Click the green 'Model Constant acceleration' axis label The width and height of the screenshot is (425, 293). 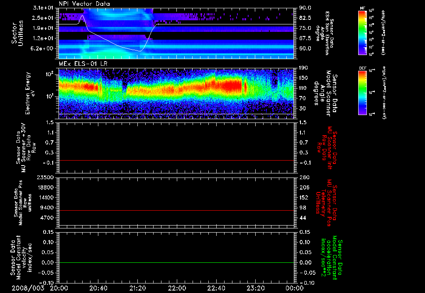pos(332,258)
